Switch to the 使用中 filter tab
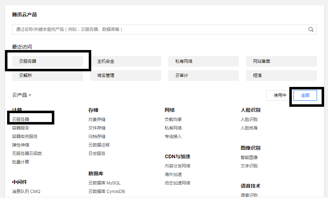 [280, 95]
